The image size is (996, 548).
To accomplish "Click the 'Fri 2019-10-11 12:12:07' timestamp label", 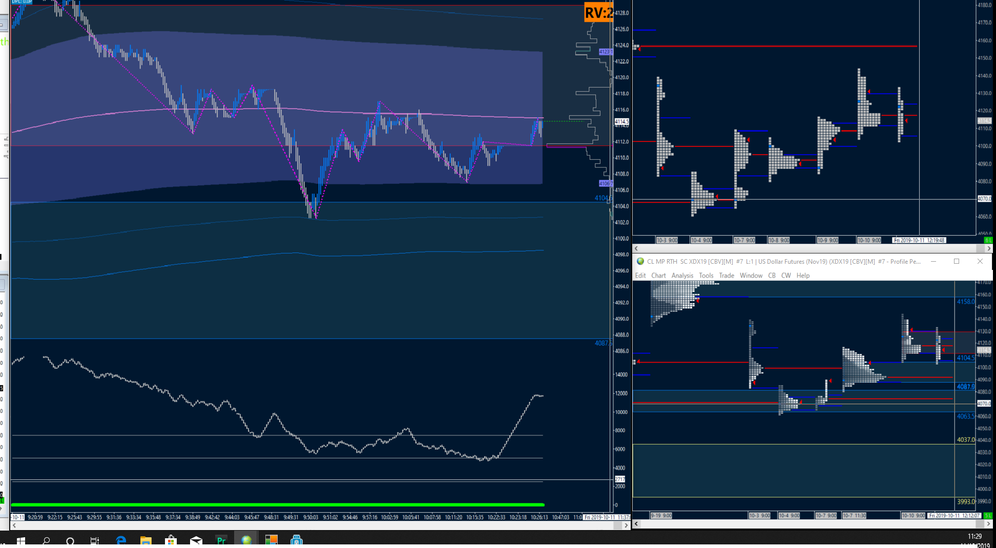I will [955, 515].
